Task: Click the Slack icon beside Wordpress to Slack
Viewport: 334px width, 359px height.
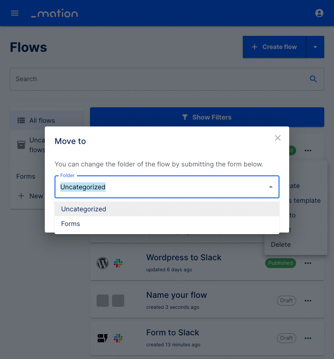Action: click(x=118, y=263)
